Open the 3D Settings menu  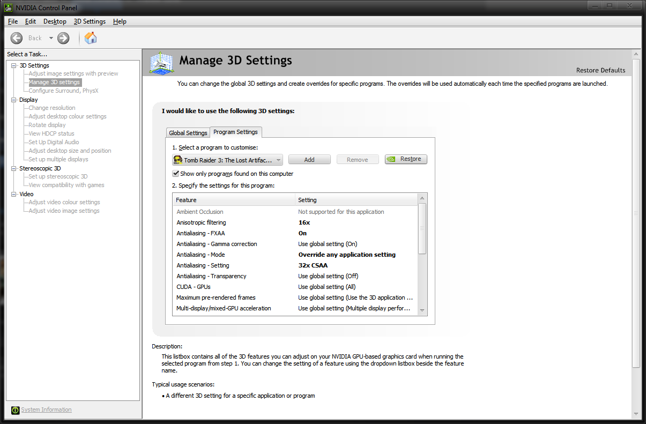(90, 21)
